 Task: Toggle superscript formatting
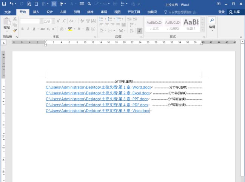[x=54, y=29]
